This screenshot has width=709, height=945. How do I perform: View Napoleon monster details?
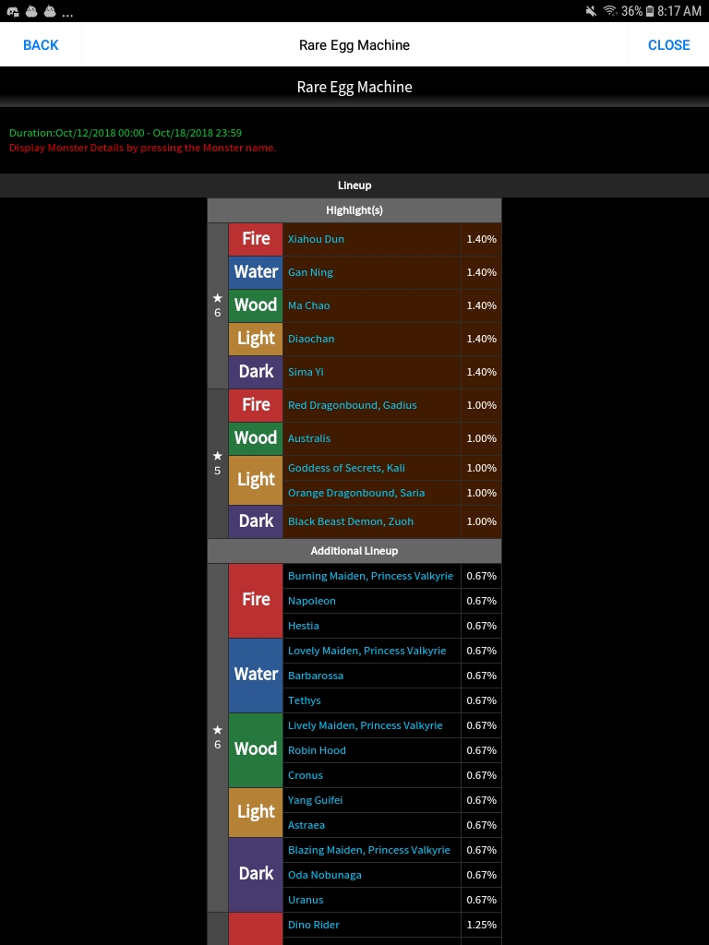(x=312, y=601)
